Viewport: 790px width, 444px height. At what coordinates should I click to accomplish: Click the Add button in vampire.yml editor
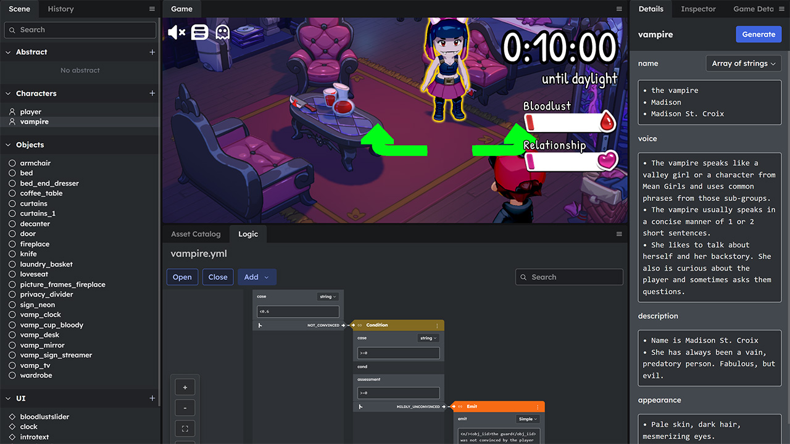pos(257,277)
